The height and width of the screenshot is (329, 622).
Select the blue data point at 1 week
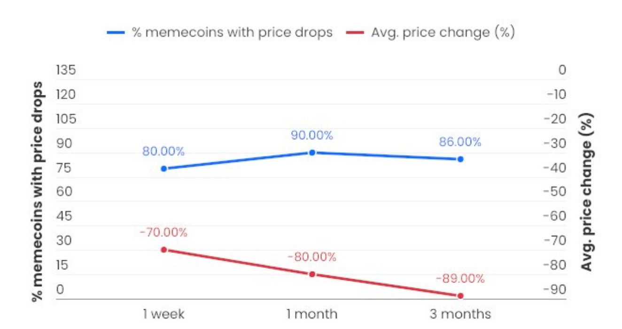[164, 169]
